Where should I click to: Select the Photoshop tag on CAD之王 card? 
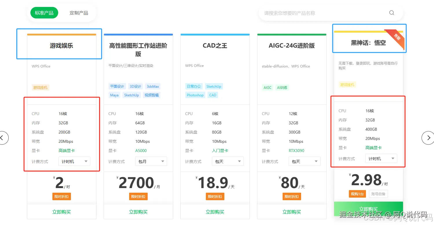click(x=195, y=95)
